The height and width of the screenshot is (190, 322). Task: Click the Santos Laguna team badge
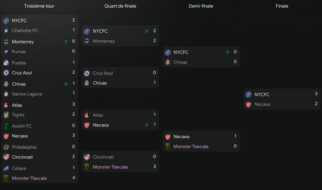coord(6,94)
